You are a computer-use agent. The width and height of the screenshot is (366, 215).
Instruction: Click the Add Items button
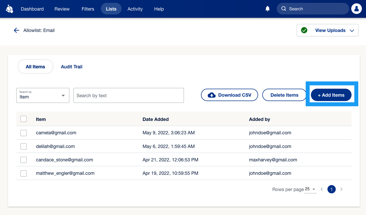[x=331, y=95]
